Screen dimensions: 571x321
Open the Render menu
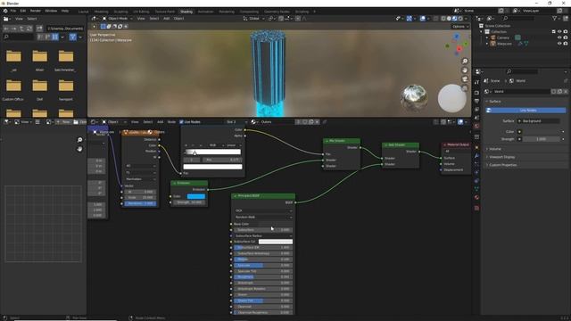(x=36, y=11)
